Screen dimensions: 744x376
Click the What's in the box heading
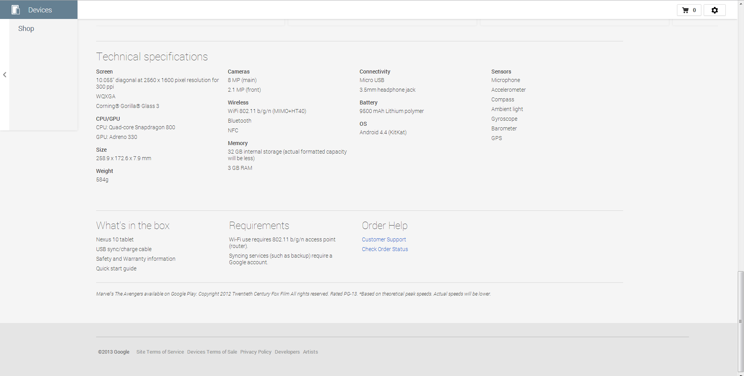pyautogui.click(x=133, y=226)
